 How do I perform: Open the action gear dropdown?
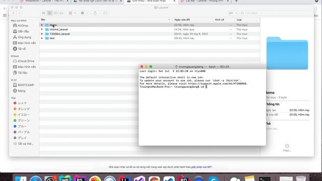(84, 13)
